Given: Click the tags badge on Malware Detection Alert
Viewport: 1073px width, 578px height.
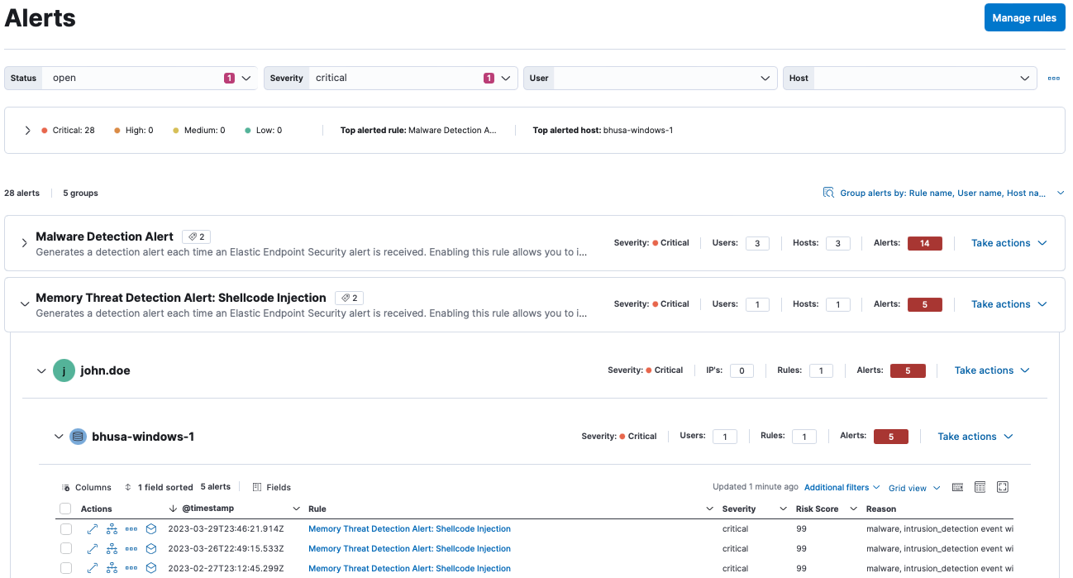Looking at the screenshot, I should [196, 236].
